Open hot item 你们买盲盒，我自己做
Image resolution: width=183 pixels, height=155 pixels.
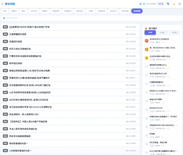tap(163, 144)
